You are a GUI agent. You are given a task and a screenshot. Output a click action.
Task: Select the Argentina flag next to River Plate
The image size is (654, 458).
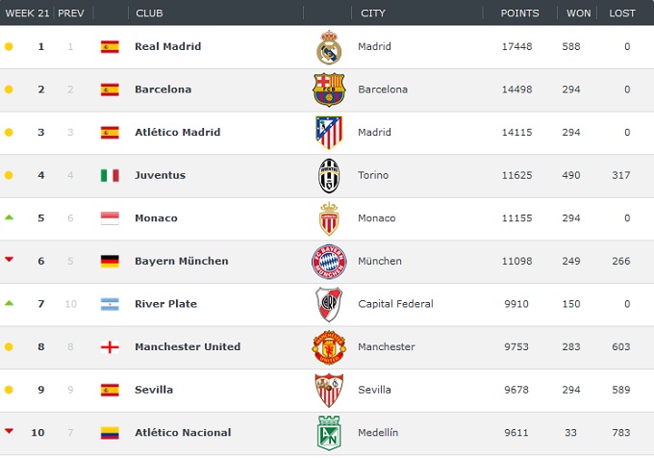click(x=110, y=304)
